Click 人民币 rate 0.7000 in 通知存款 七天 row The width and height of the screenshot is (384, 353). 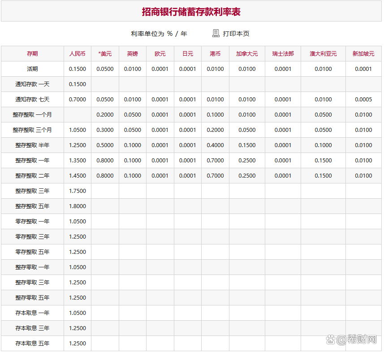(x=78, y=99)
